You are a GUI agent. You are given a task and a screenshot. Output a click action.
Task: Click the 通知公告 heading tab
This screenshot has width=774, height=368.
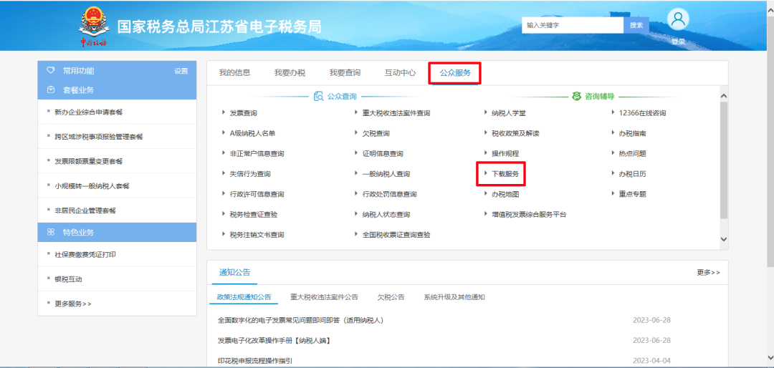click(234, 272)
